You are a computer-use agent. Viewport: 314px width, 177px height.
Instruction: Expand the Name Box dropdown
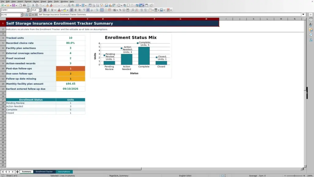pos(21,15)
